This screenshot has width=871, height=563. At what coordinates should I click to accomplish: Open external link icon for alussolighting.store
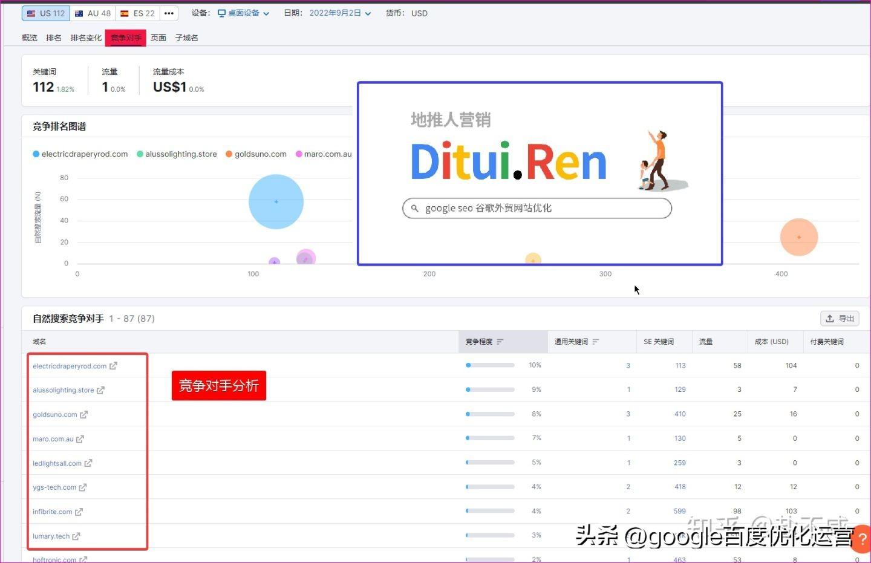pos(100,390)
